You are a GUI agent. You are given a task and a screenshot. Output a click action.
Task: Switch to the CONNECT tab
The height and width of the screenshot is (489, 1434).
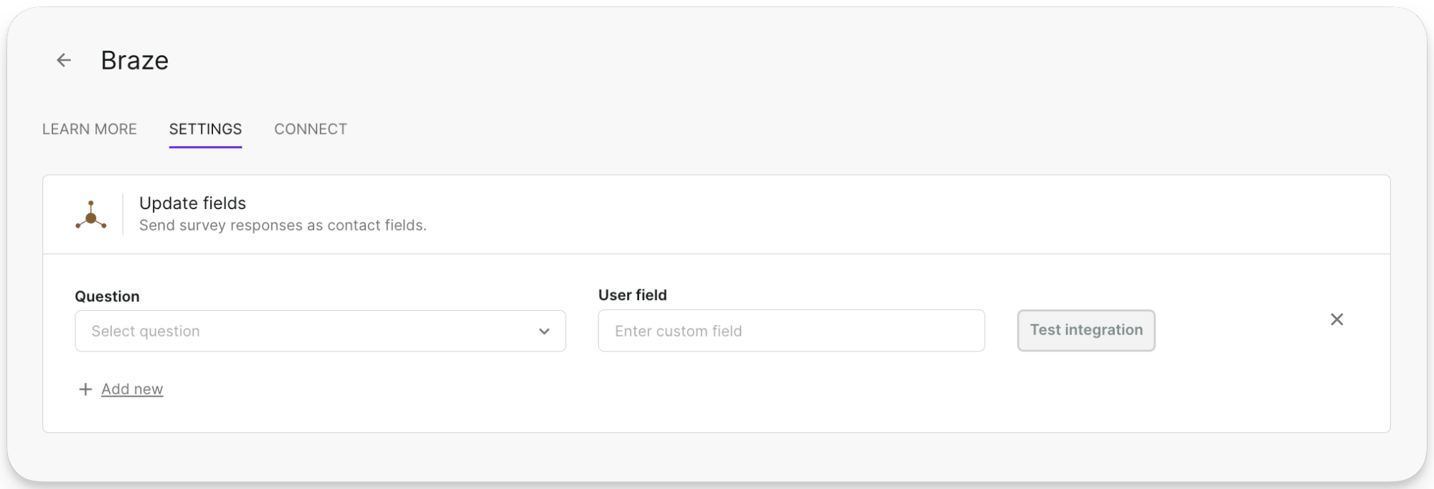(x=310, y=129)
